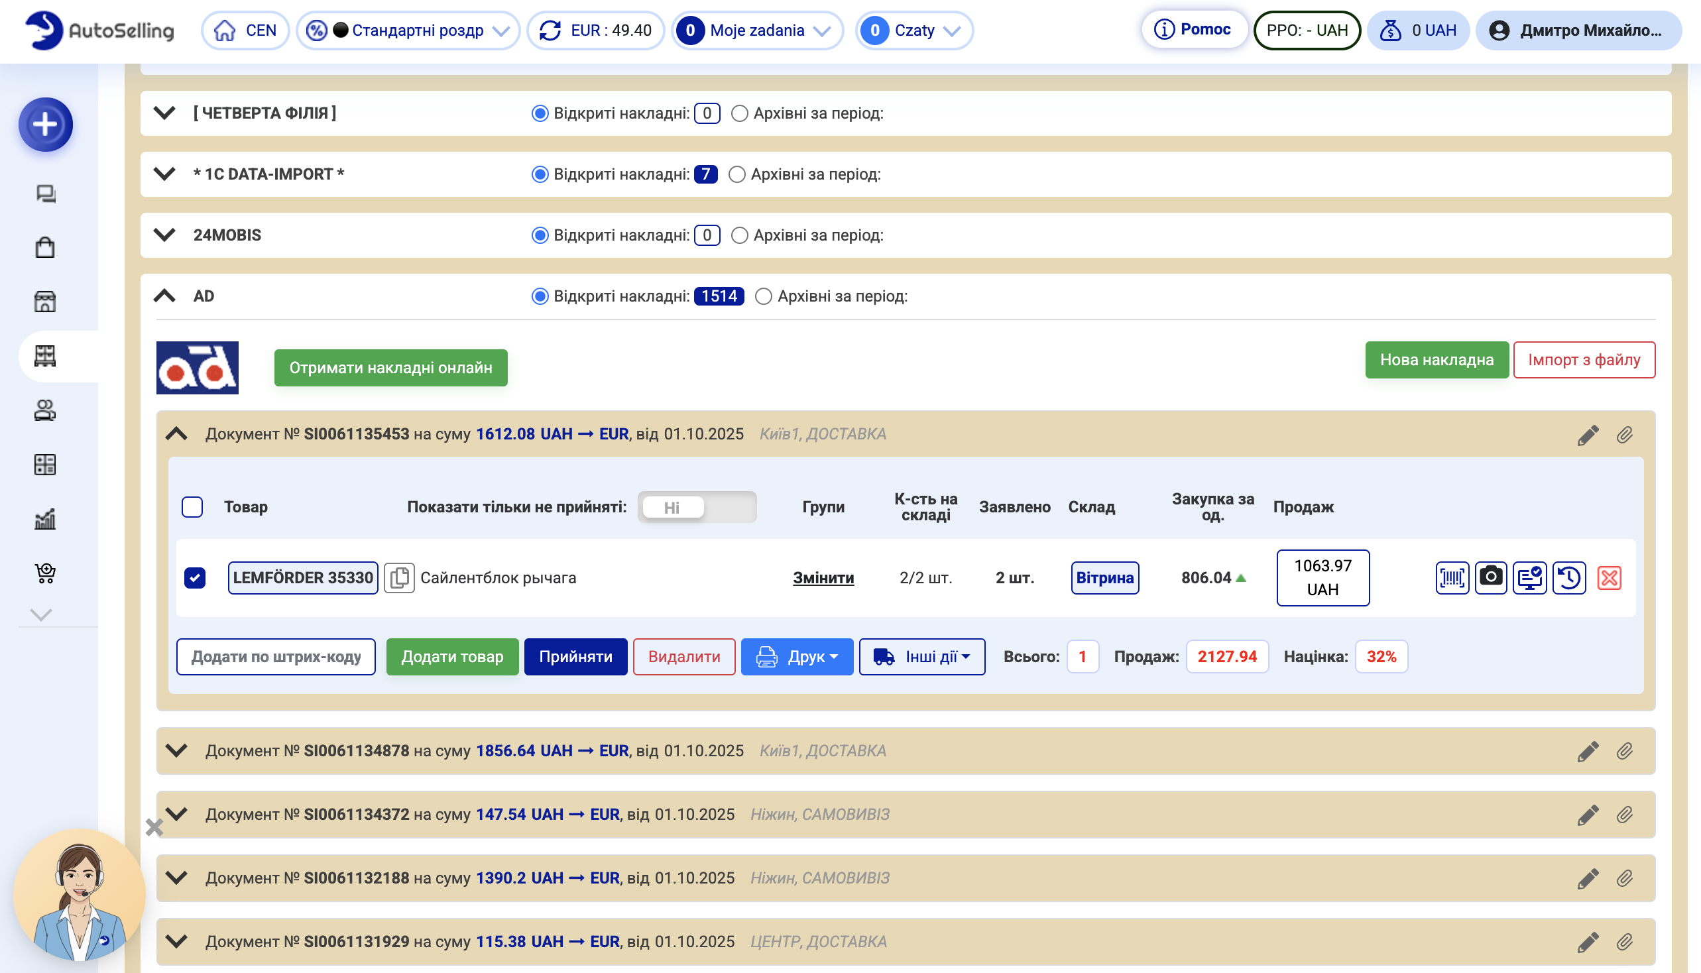Screen dimensions: 1701x973
Task: Open the Moje zadania menu
Action: pyautogui.click(x=756, y=30)
